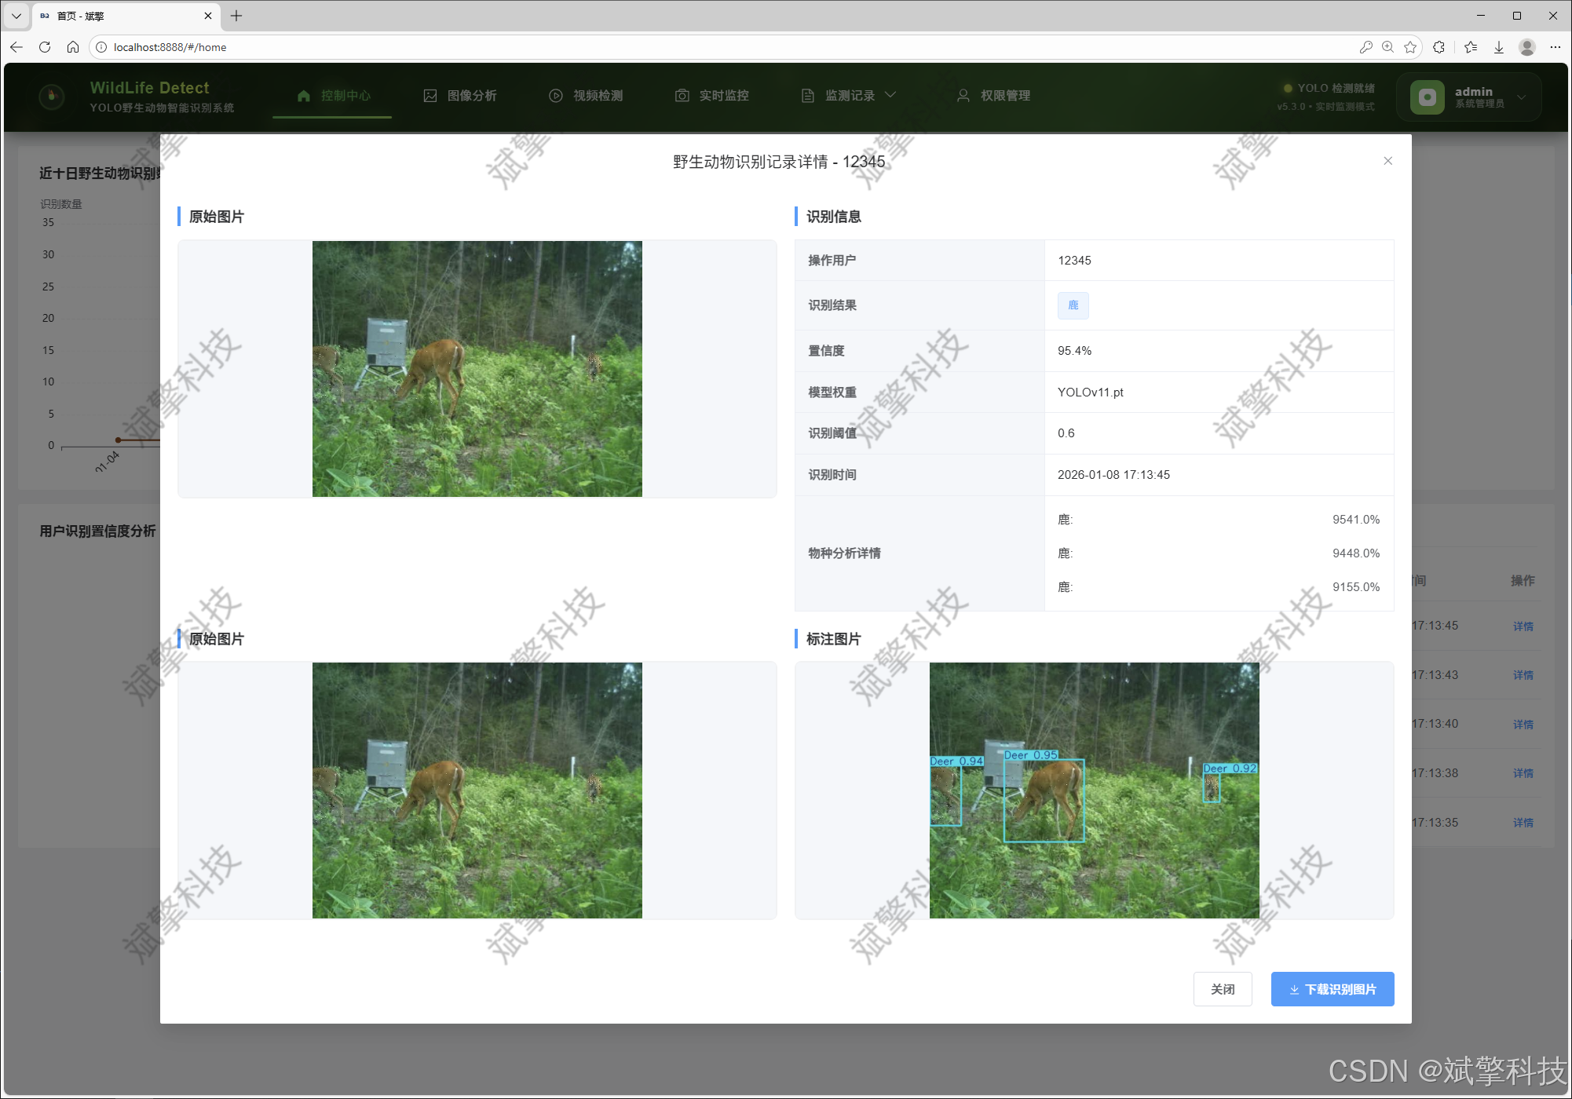Close the recognition detail dialog with X
Viewport: 1572px width, 1099px height.
tap(1387, 161)
